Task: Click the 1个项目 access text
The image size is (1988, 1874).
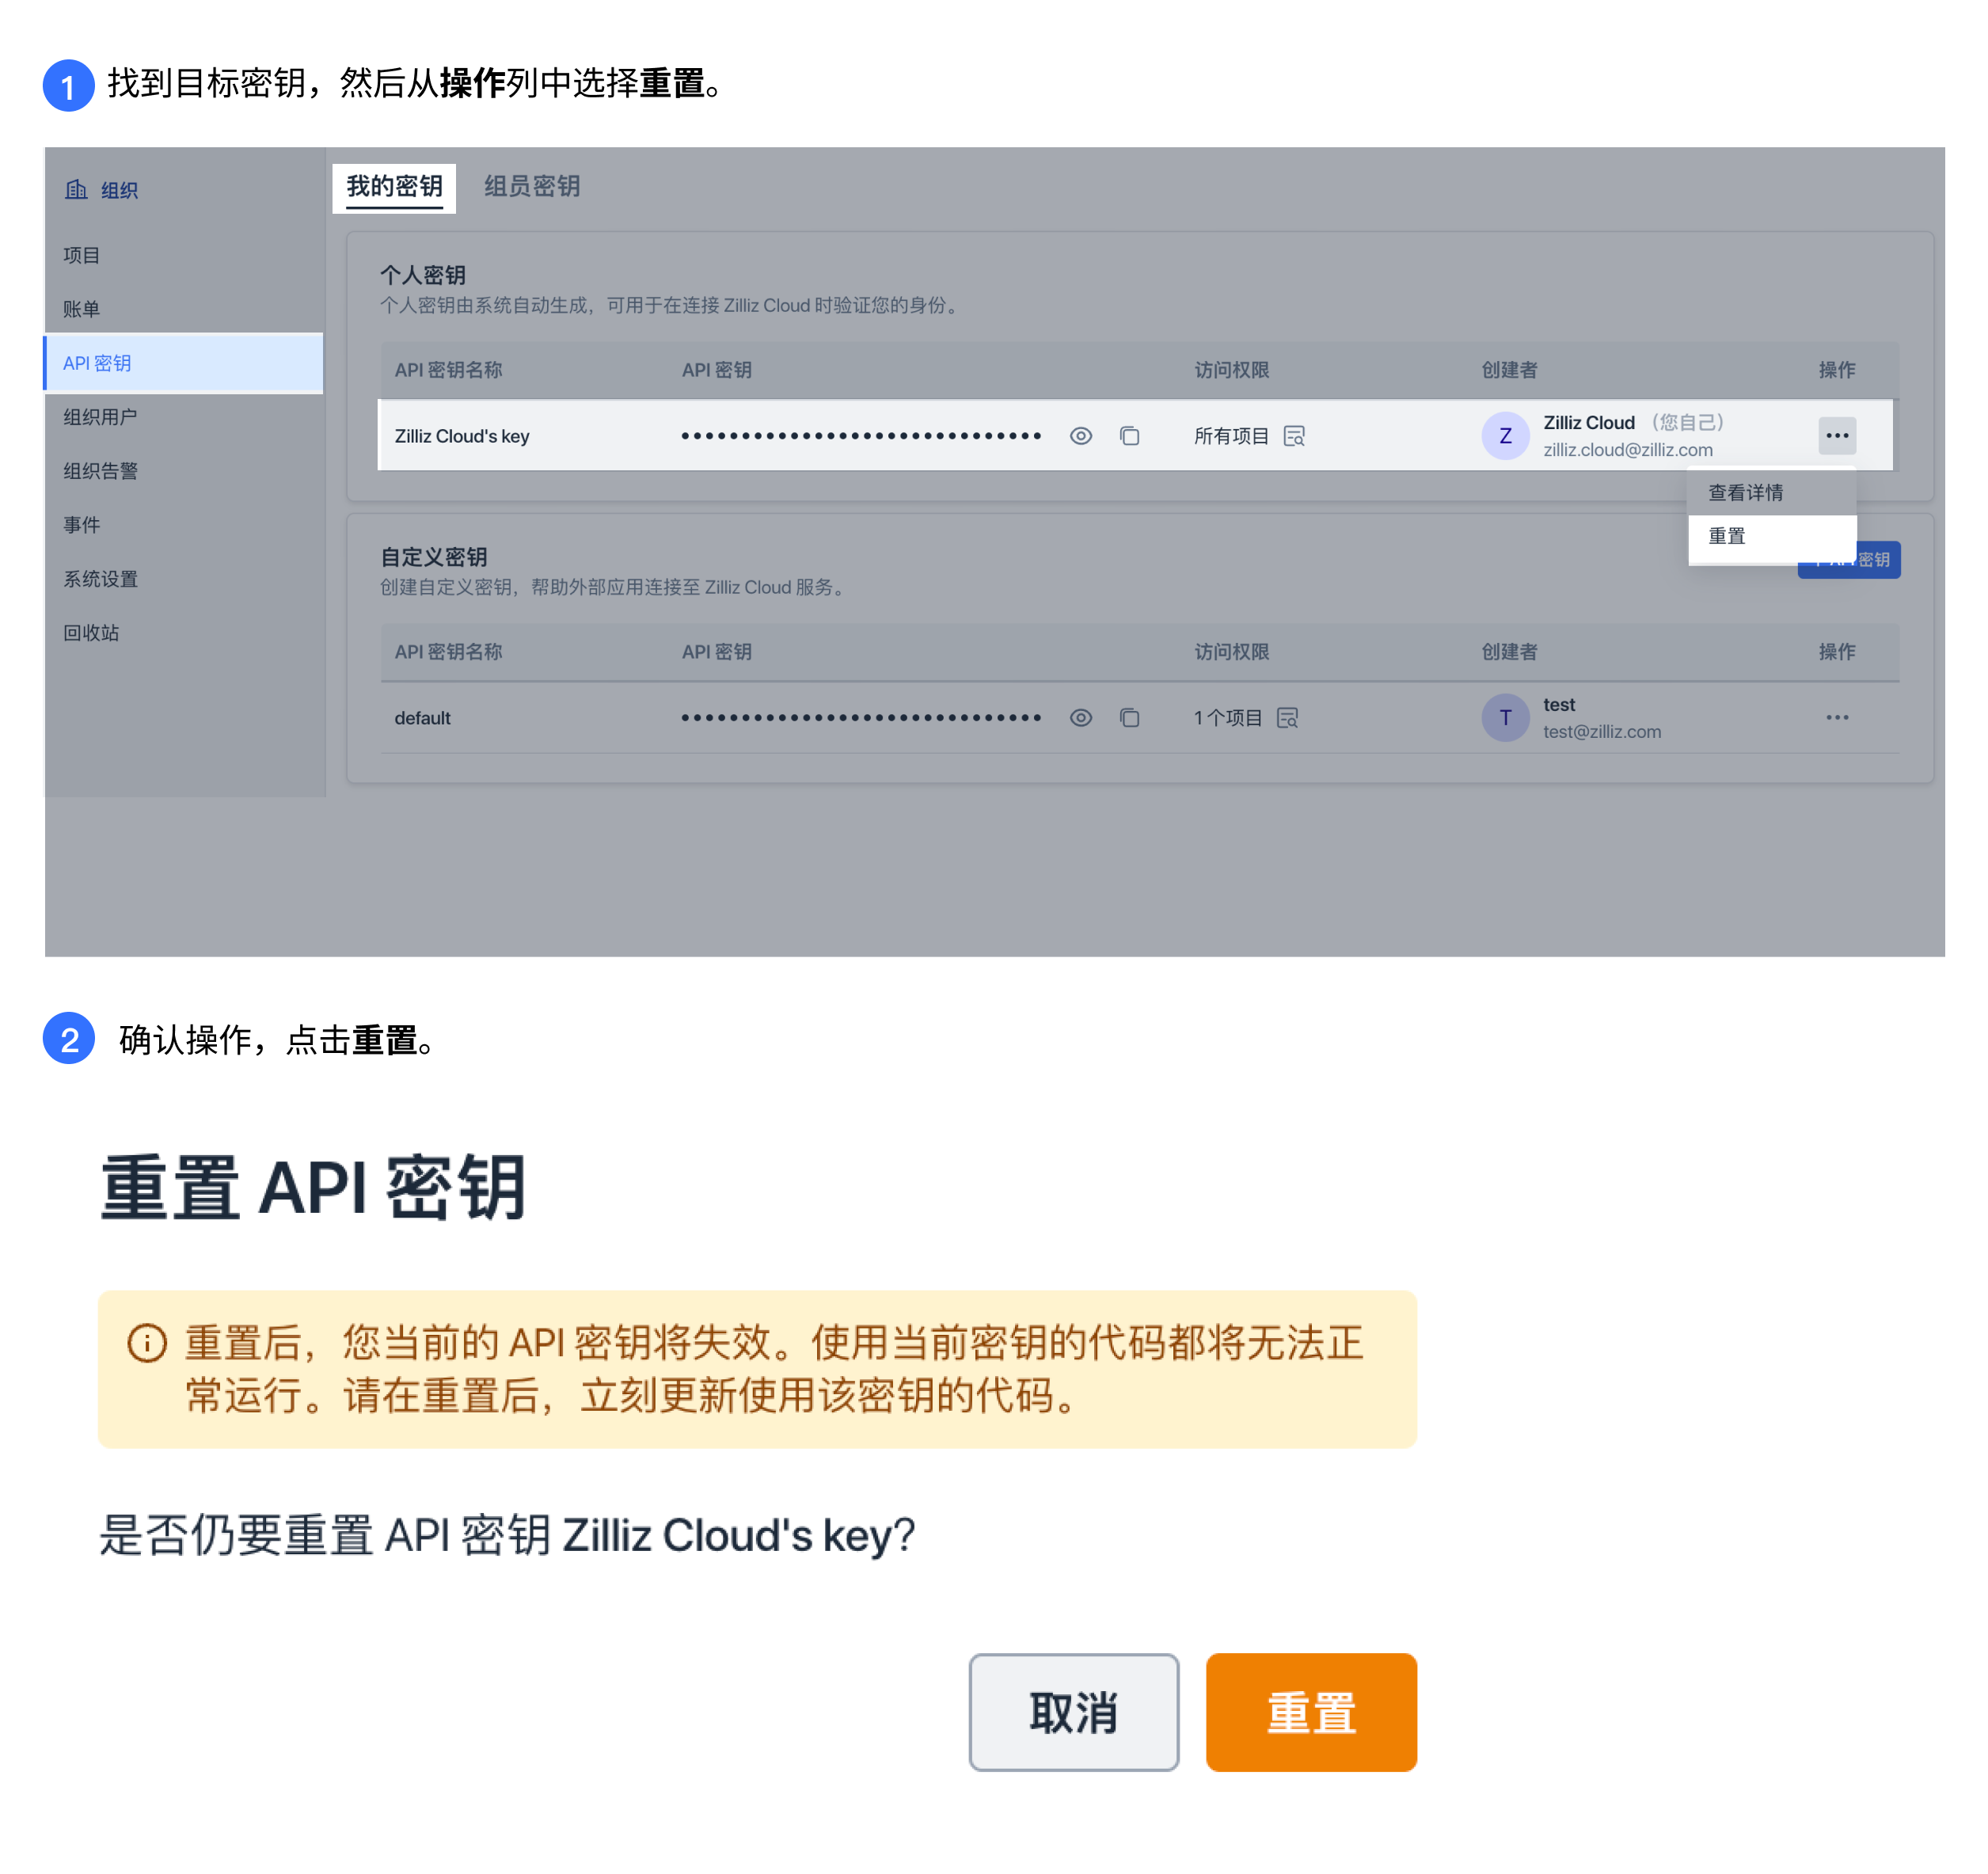Action: 1227,718
